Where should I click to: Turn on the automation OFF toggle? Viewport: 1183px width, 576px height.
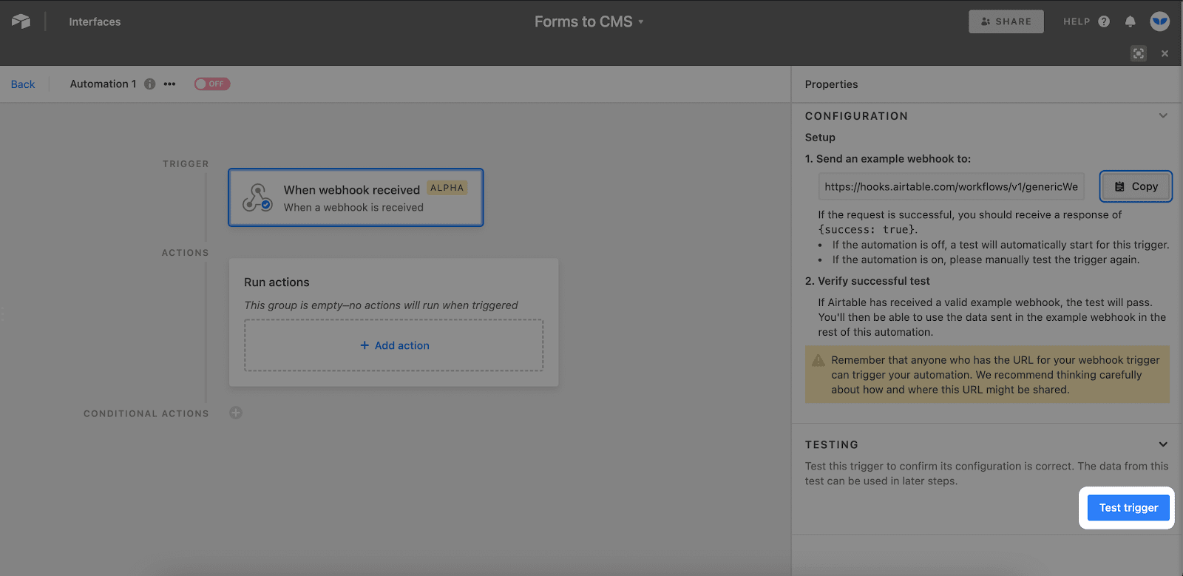[212, 84]
